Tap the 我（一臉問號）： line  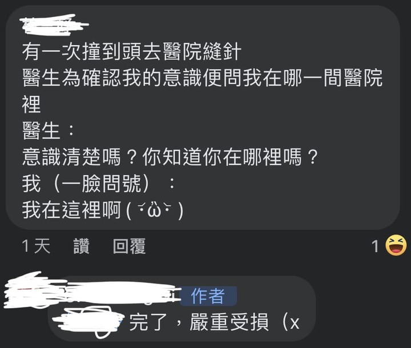(x=99, y=184)
